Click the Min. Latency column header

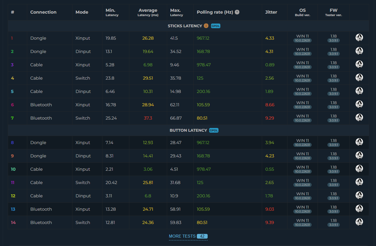pyautogui.click(x=112, y=12)
